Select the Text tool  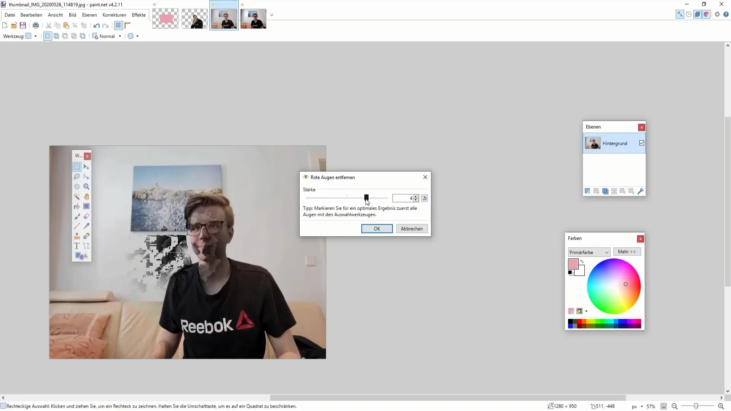point(77,246)
